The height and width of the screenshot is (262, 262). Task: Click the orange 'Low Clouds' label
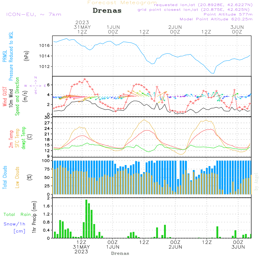click(x=17, y=177)
